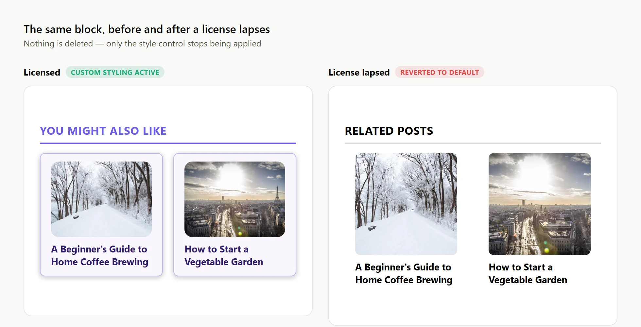
Task: Open 'How to Start a Vegetable Garden' styled link
Action: click(x=224, y=255)
